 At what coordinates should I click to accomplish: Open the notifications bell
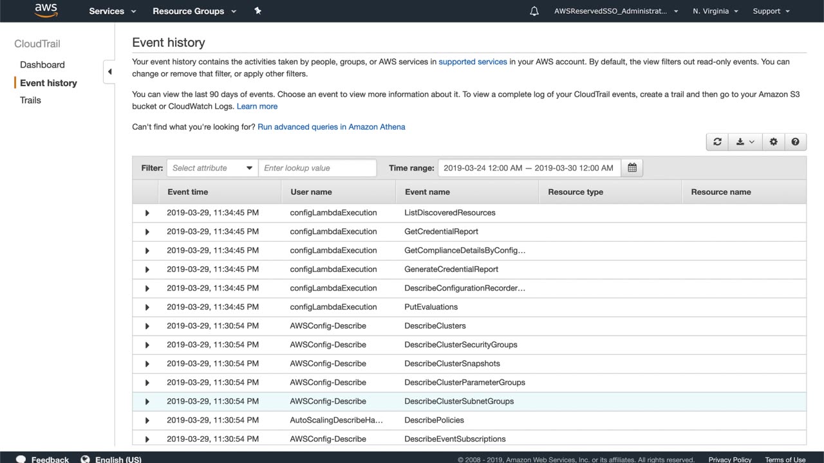[x=534, y=11]
